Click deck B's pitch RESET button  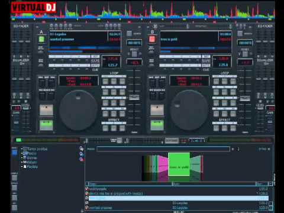[x=245, y=54]
